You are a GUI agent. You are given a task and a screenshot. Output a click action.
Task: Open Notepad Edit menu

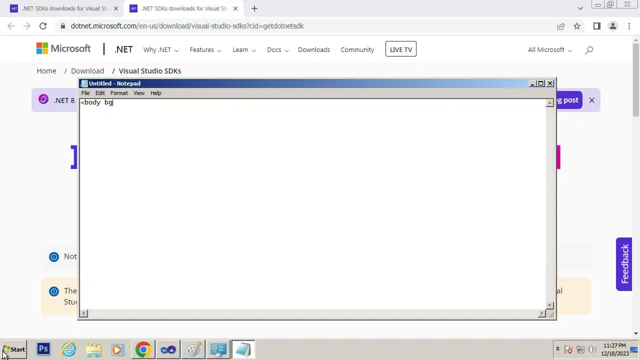pyautogui.click(x=100, y=93)
